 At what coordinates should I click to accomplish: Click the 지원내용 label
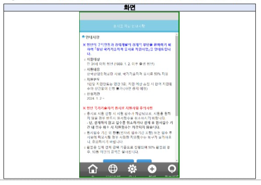pyautogui.click(x=93, y=69)
